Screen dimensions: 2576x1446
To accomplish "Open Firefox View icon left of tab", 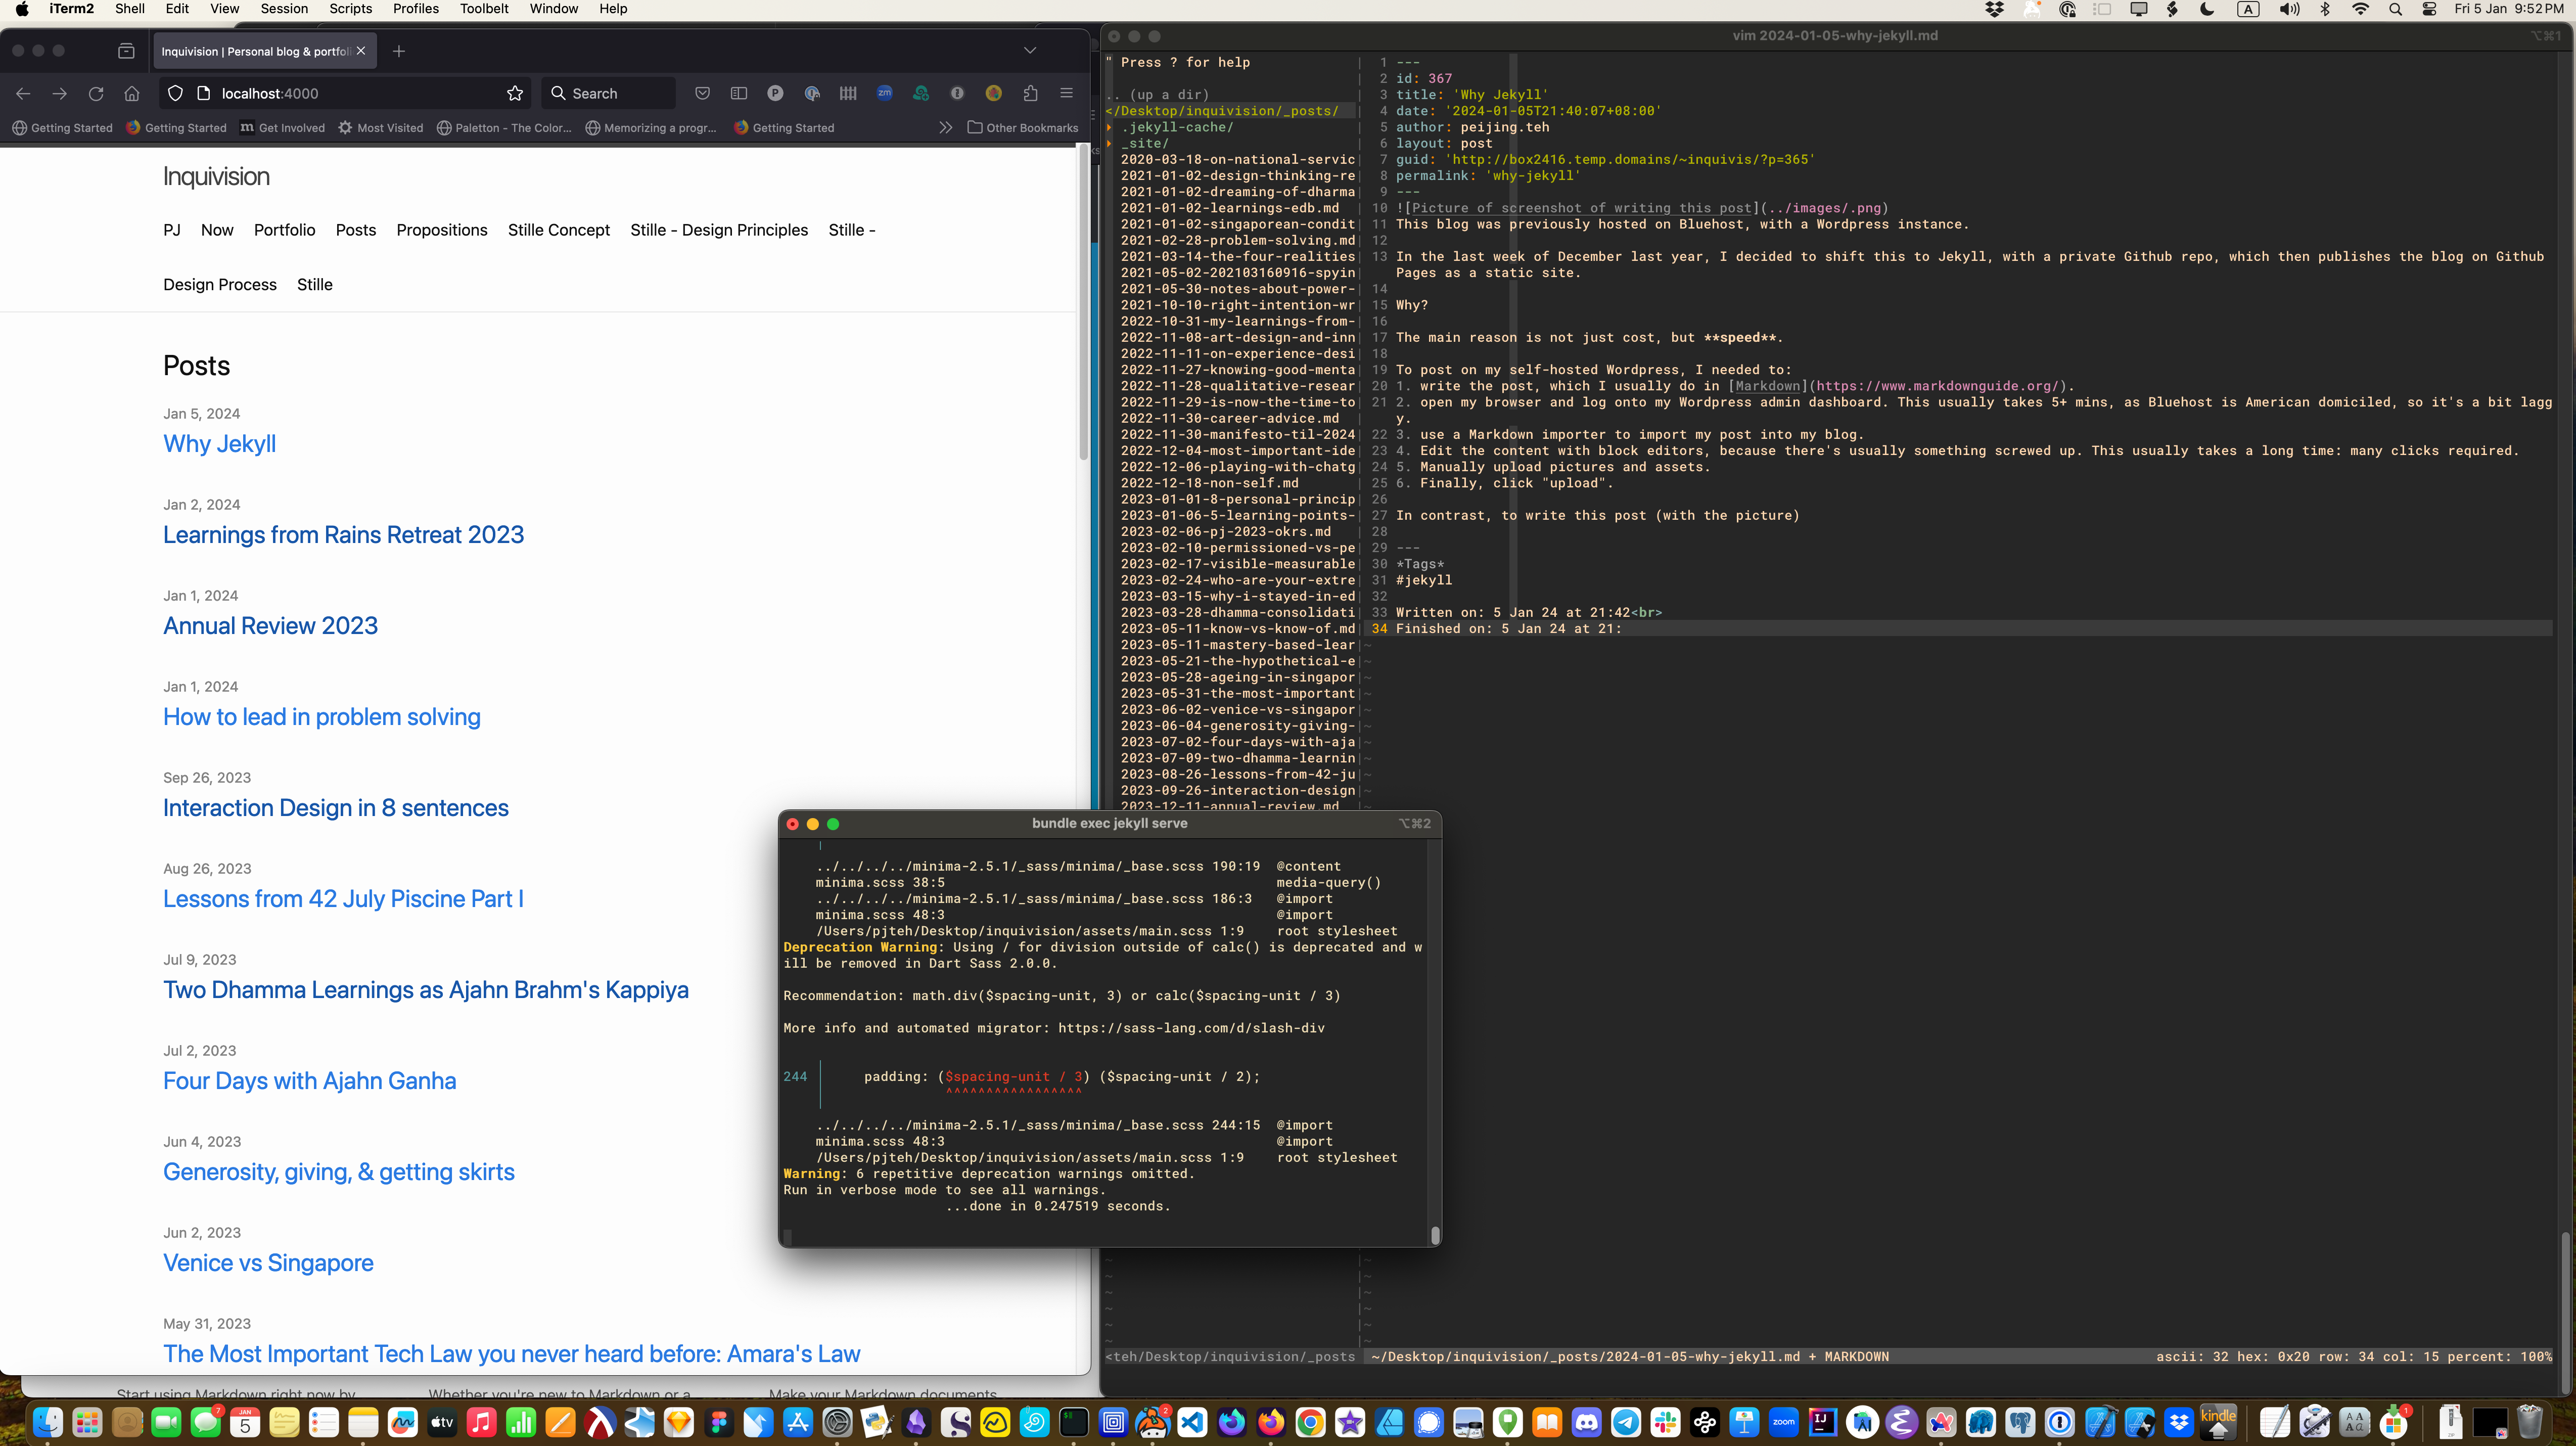I will click(x=126, y=51).
